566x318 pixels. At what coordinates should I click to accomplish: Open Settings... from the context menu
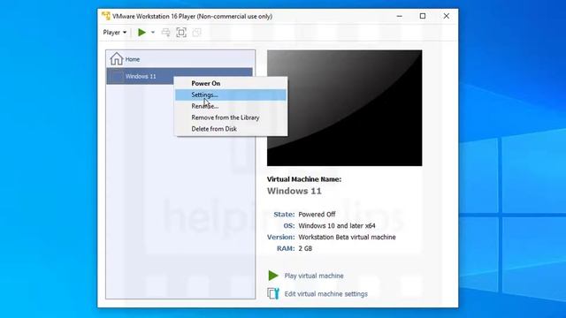(x=231, y=95)
